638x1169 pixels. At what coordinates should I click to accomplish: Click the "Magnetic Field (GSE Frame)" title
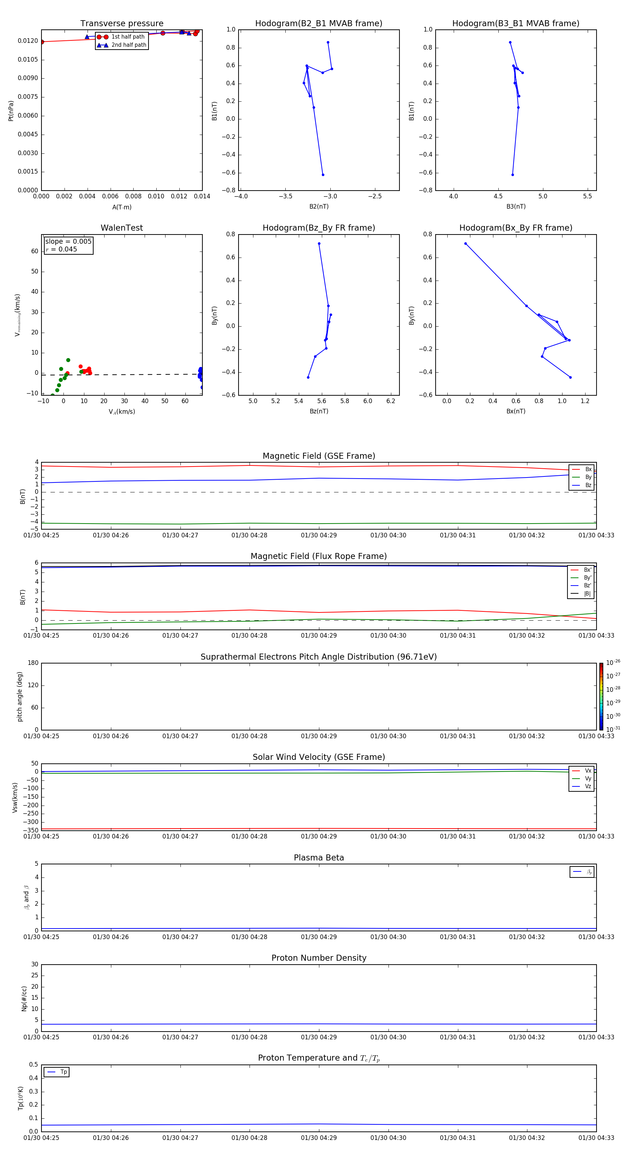319,456
